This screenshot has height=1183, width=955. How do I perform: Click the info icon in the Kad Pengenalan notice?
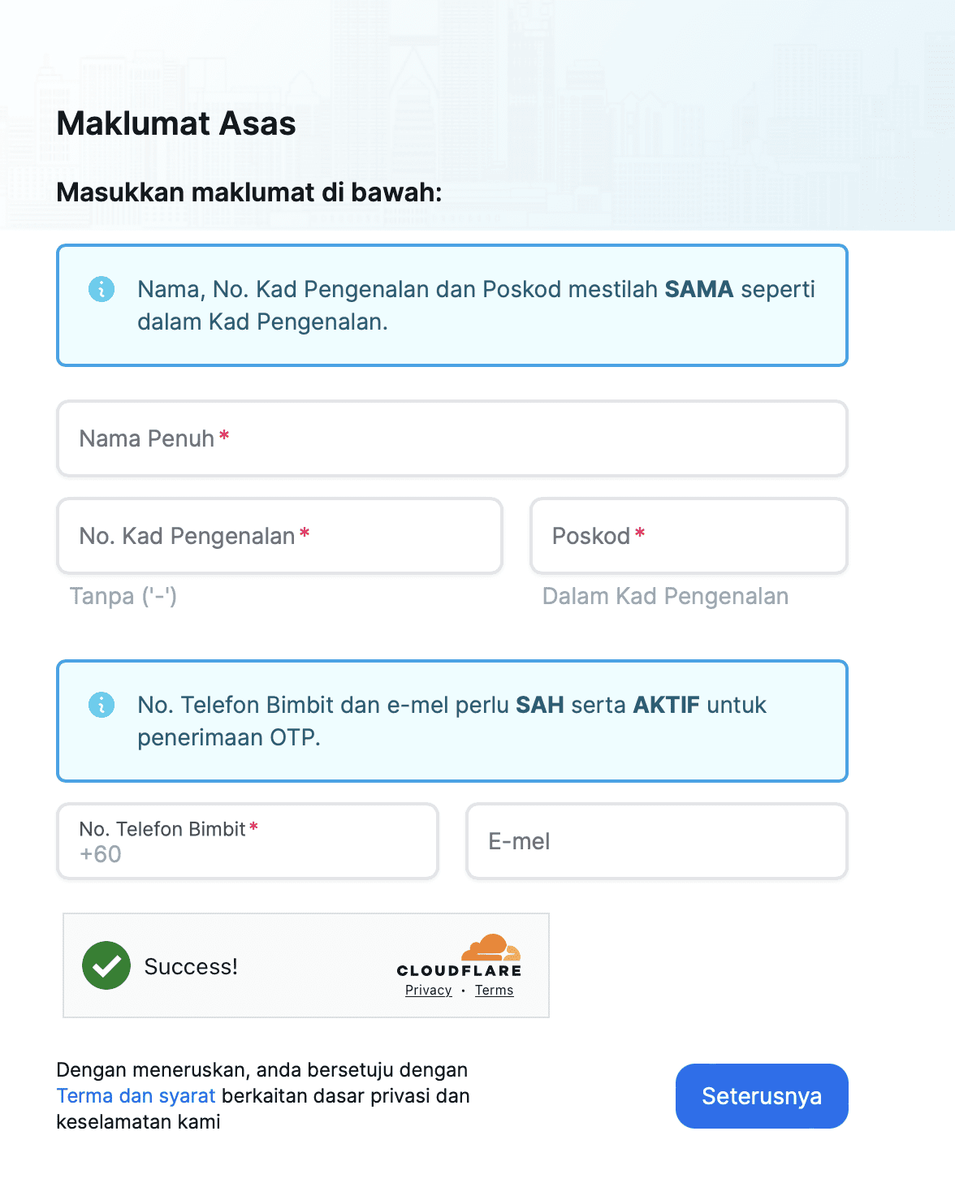coord(102,289)
